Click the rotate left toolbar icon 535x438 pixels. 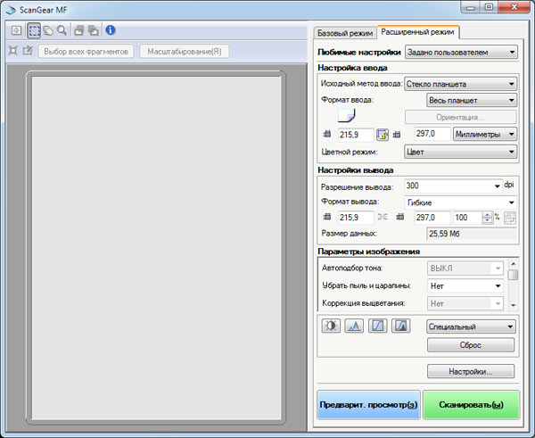pos(78,30)
